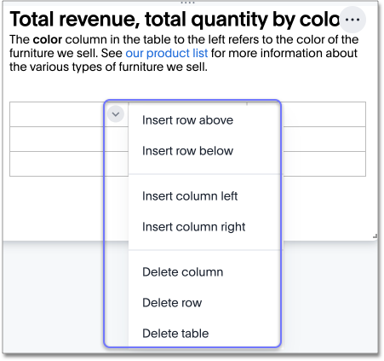Select Delete column option

coord(183,272)
